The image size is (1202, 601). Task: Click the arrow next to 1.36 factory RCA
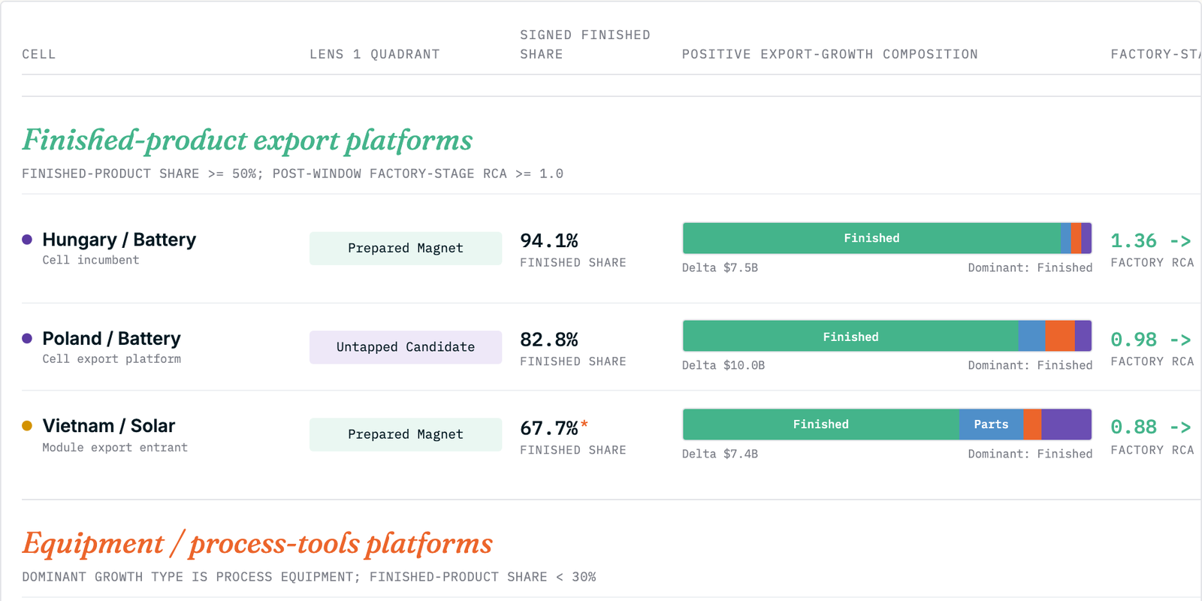(1180, 241)
